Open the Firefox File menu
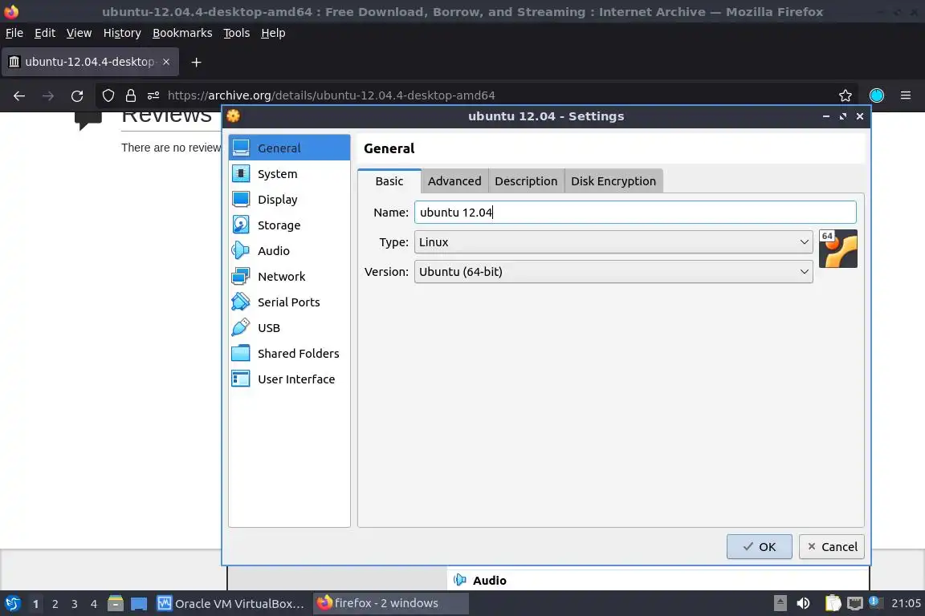Image resolution: width=925 pixels, height=616 pixels. click(14, 33)
